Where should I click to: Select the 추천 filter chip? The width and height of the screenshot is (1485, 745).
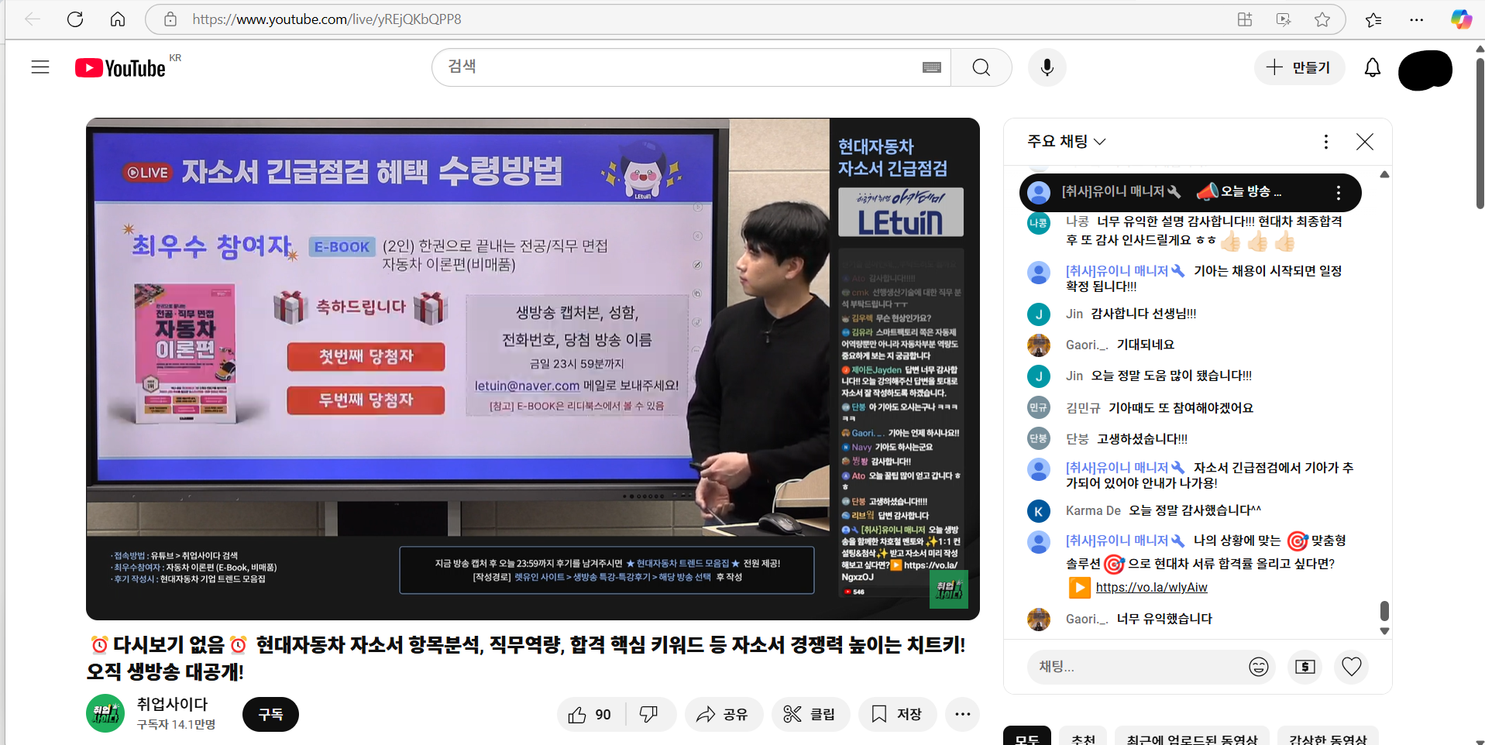pyautogui.click(x=1083, y=738)
